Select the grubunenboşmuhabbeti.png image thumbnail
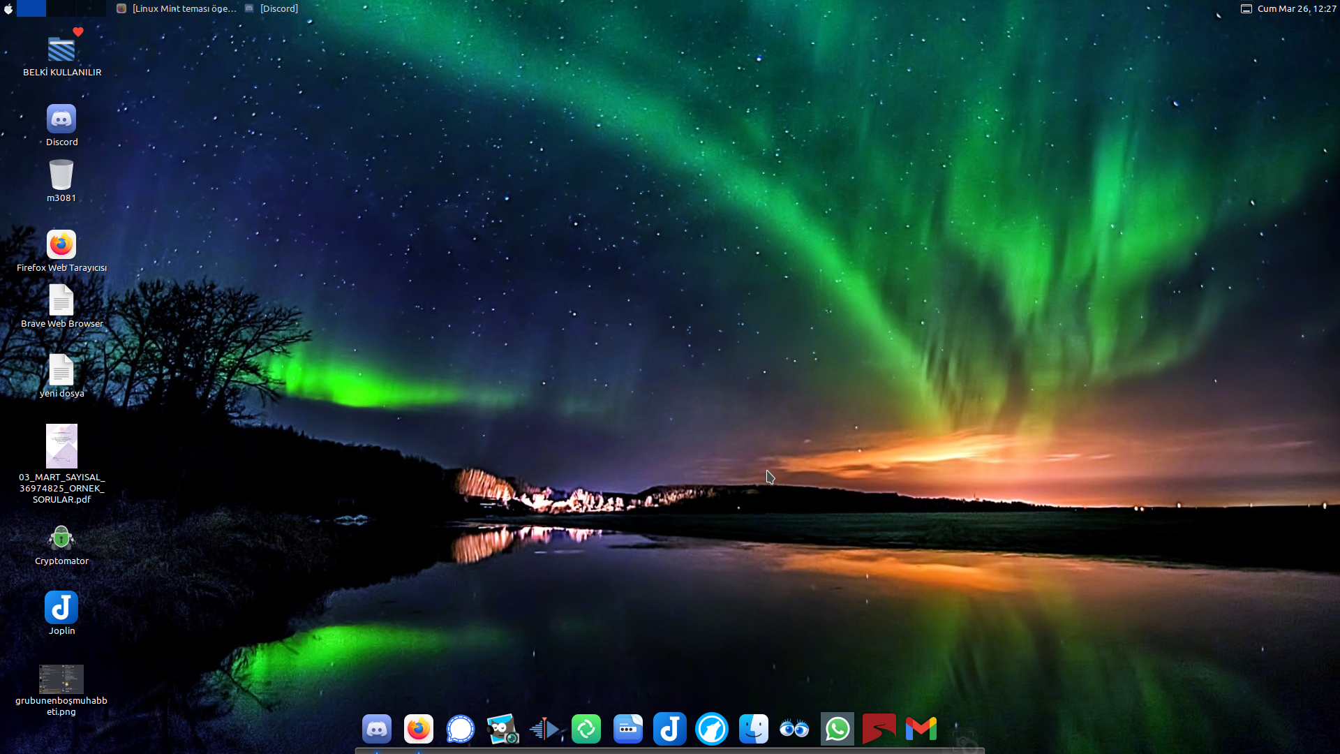The height and width of the screenshot is (754, 1340). pyautogui.click(x=61, y=679)
